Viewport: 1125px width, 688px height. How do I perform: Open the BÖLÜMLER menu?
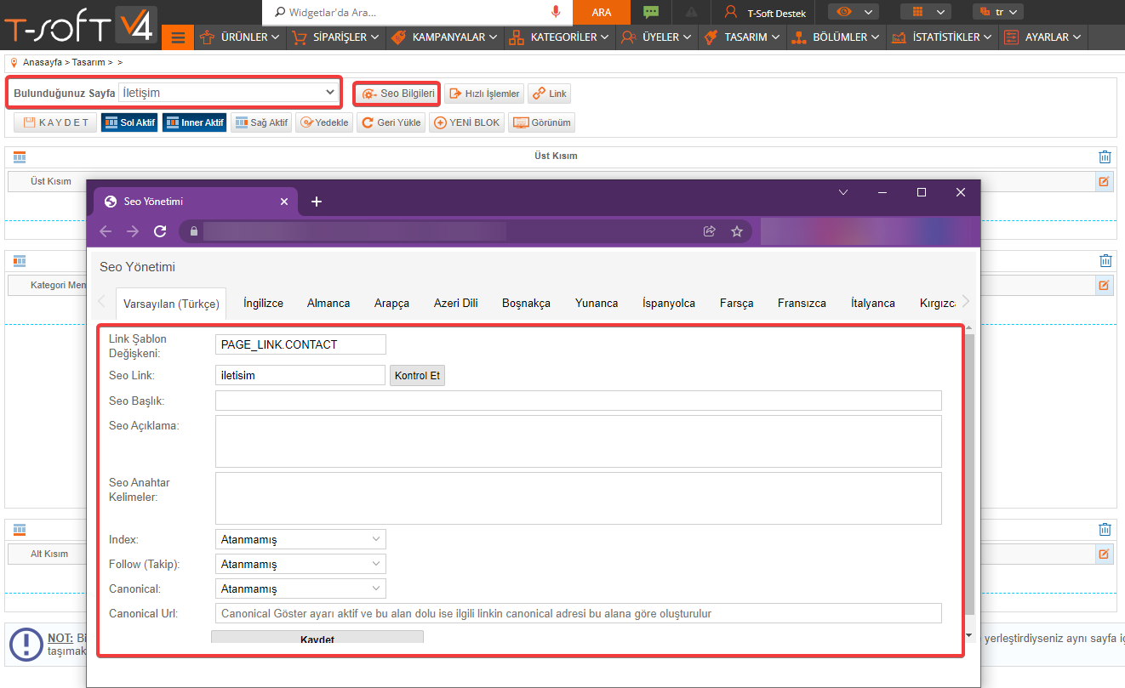836,37
